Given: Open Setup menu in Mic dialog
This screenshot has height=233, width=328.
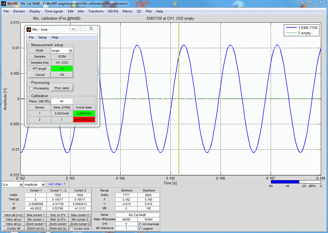Looking at the screenshot, I should [42, 37].
